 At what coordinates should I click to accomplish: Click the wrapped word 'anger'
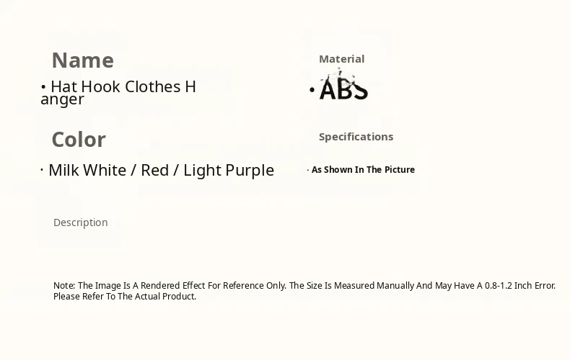[x=62, y=100]
